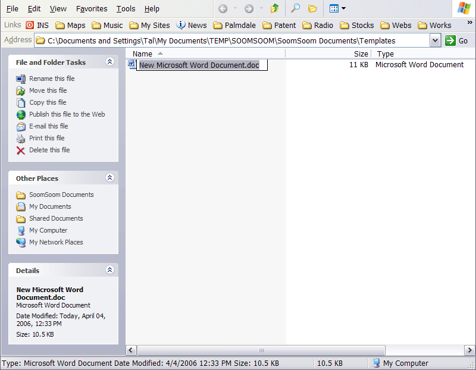Open the Maps links folder
The width and height of the screenshot is (476, 370).
70,25
